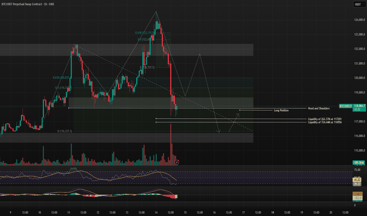Click the 116,000.0 price axis label
The width and height of the screenshot is (367, 216).
pyautogui.click(x=360, y=136)
